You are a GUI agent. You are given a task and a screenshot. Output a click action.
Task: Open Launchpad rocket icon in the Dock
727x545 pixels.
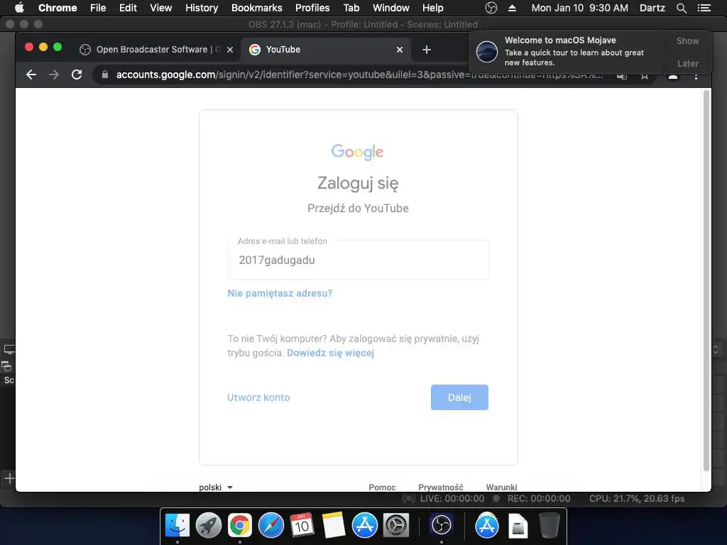pyautogui.click(x=208, y=525)
